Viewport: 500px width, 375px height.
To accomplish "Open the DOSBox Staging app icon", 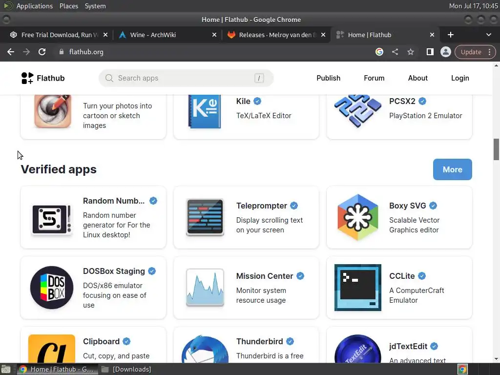I will [x=52, y=288].
